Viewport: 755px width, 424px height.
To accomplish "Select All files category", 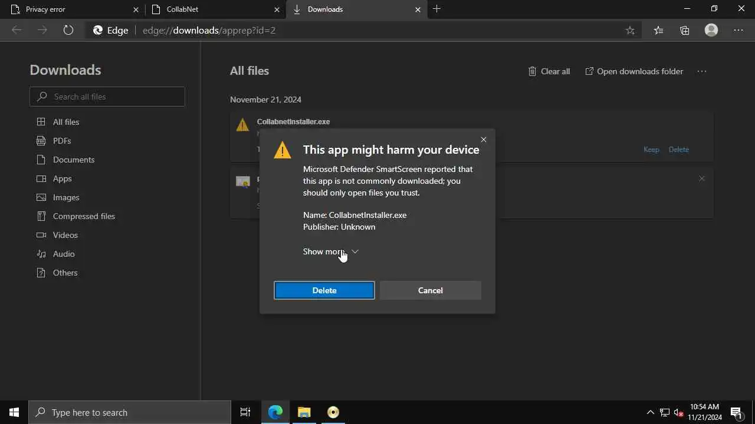I will [66, 122].
